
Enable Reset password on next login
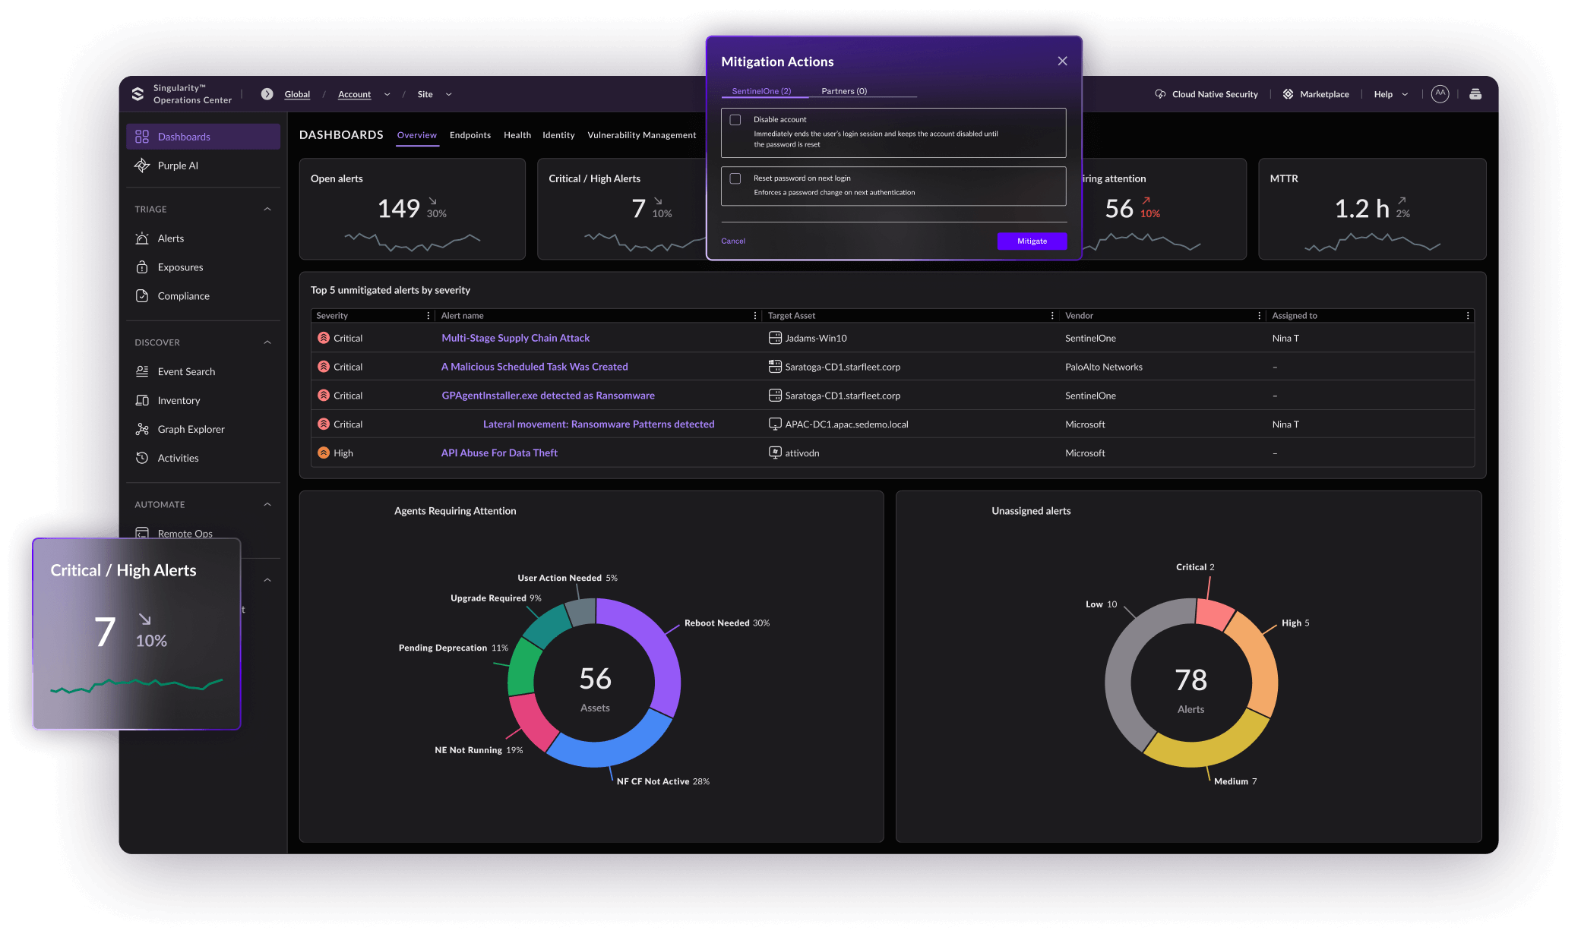point(735,178)
